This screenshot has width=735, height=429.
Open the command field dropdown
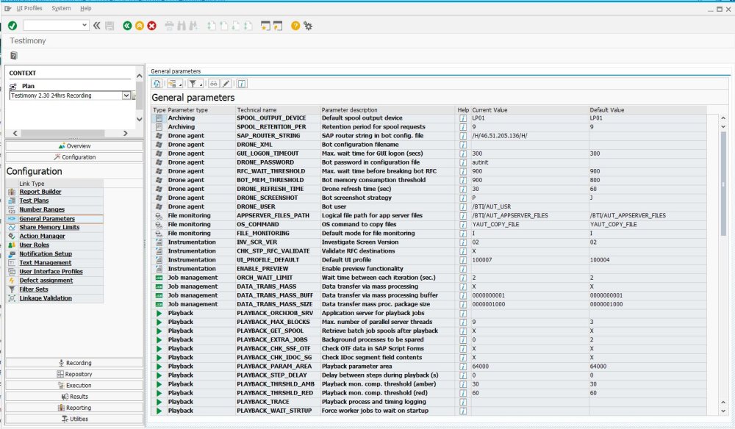tap(85, 25)
